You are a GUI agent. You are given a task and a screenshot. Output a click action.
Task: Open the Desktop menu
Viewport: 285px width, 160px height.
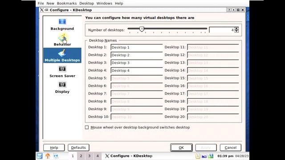click(86, 3)
